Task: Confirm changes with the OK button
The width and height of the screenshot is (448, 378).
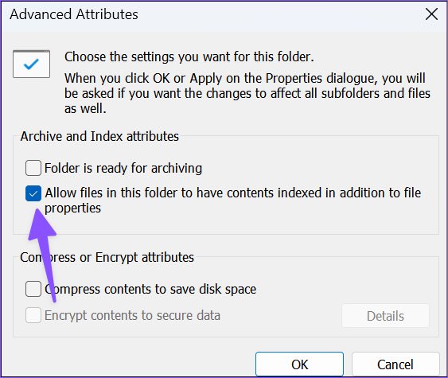Action: coord(299,364)
